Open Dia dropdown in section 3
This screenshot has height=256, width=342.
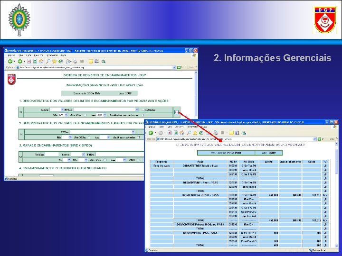point(69,160)
